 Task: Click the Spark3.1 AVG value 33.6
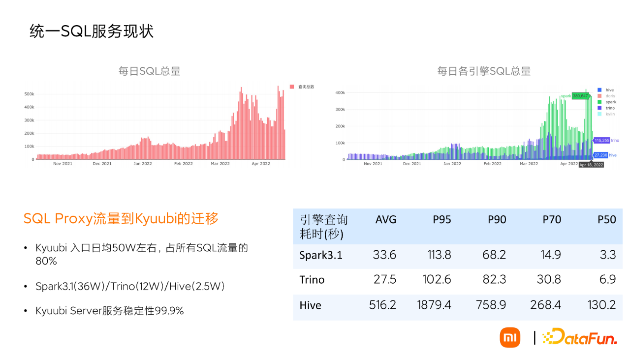click(x=385, y=255)
